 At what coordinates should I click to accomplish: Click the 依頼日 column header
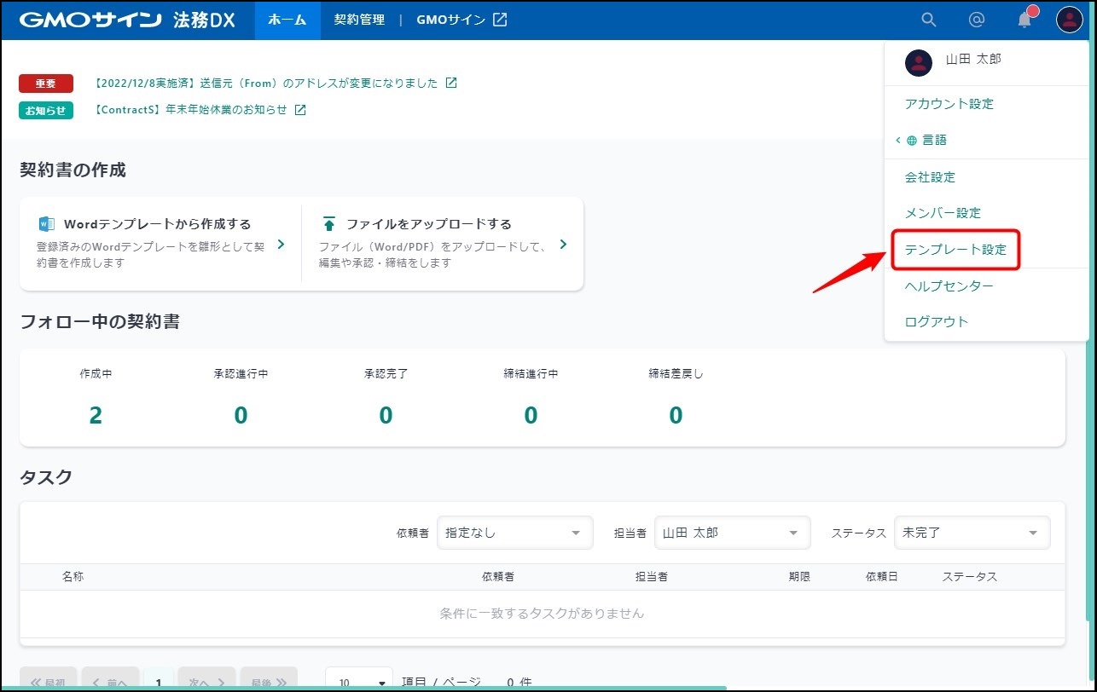pos(882,577)
